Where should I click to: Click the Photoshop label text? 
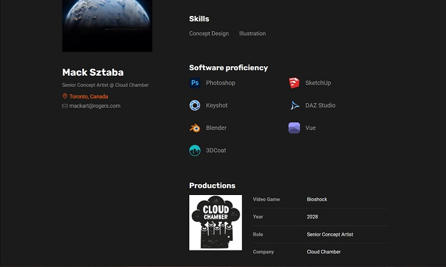pyautogui.click(x=220, y=83)
